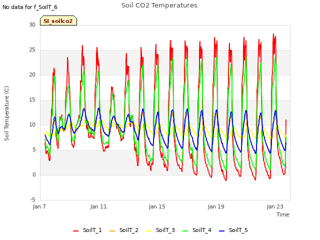Image resolution: width=320 pixels, height=240 pixels.
Task: Click the Jan 19 x-axis label
Action: coord(216,206)
